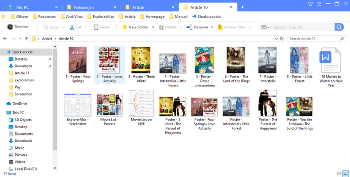Open the Cut dropdown arrow
The image size is (350, 177).
coord(87,27)
